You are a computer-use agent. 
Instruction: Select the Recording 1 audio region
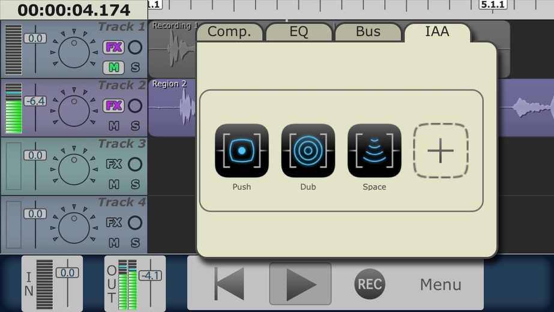tap(172, 49)
